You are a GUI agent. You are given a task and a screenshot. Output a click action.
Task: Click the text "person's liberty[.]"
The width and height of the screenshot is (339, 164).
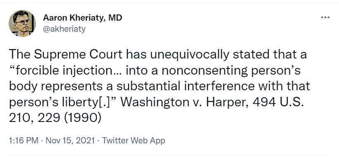[x=63, y=102]
